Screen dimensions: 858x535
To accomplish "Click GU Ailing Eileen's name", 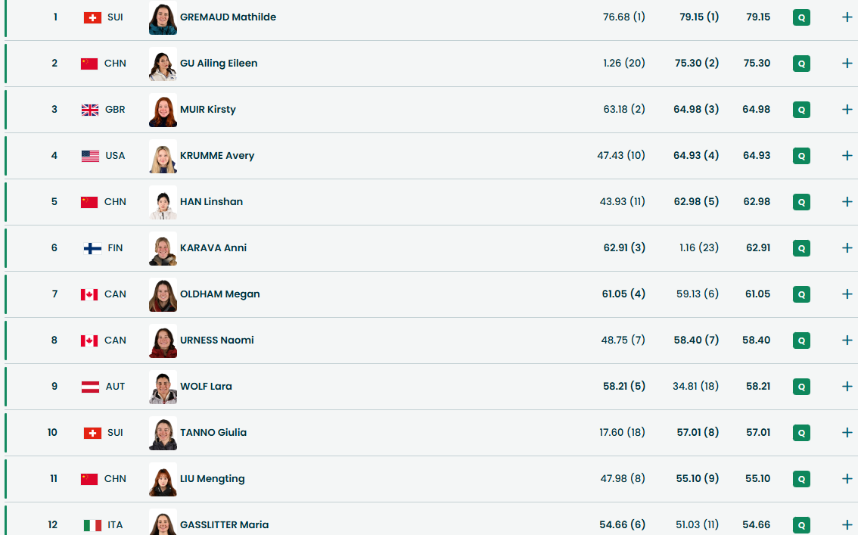I will [x=219, y=64].
